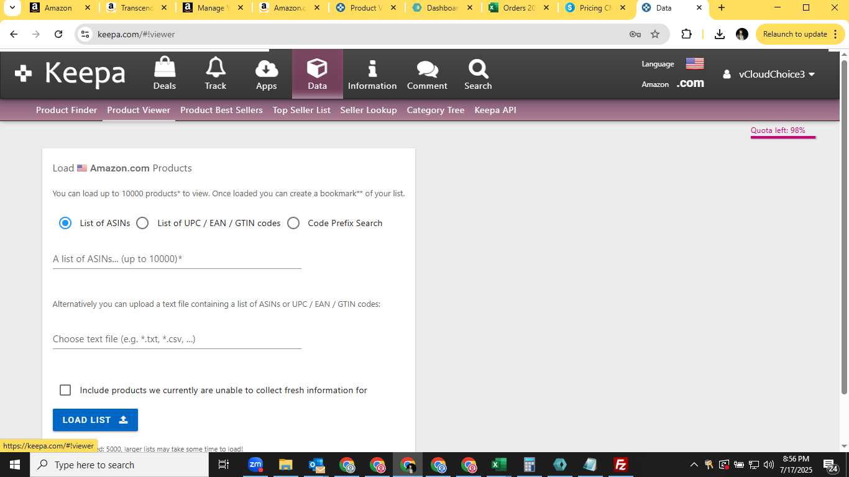The width and height of the screenshot is (849, 477).
Task: Open the Amazon .com locale selector
Action: 691,83
